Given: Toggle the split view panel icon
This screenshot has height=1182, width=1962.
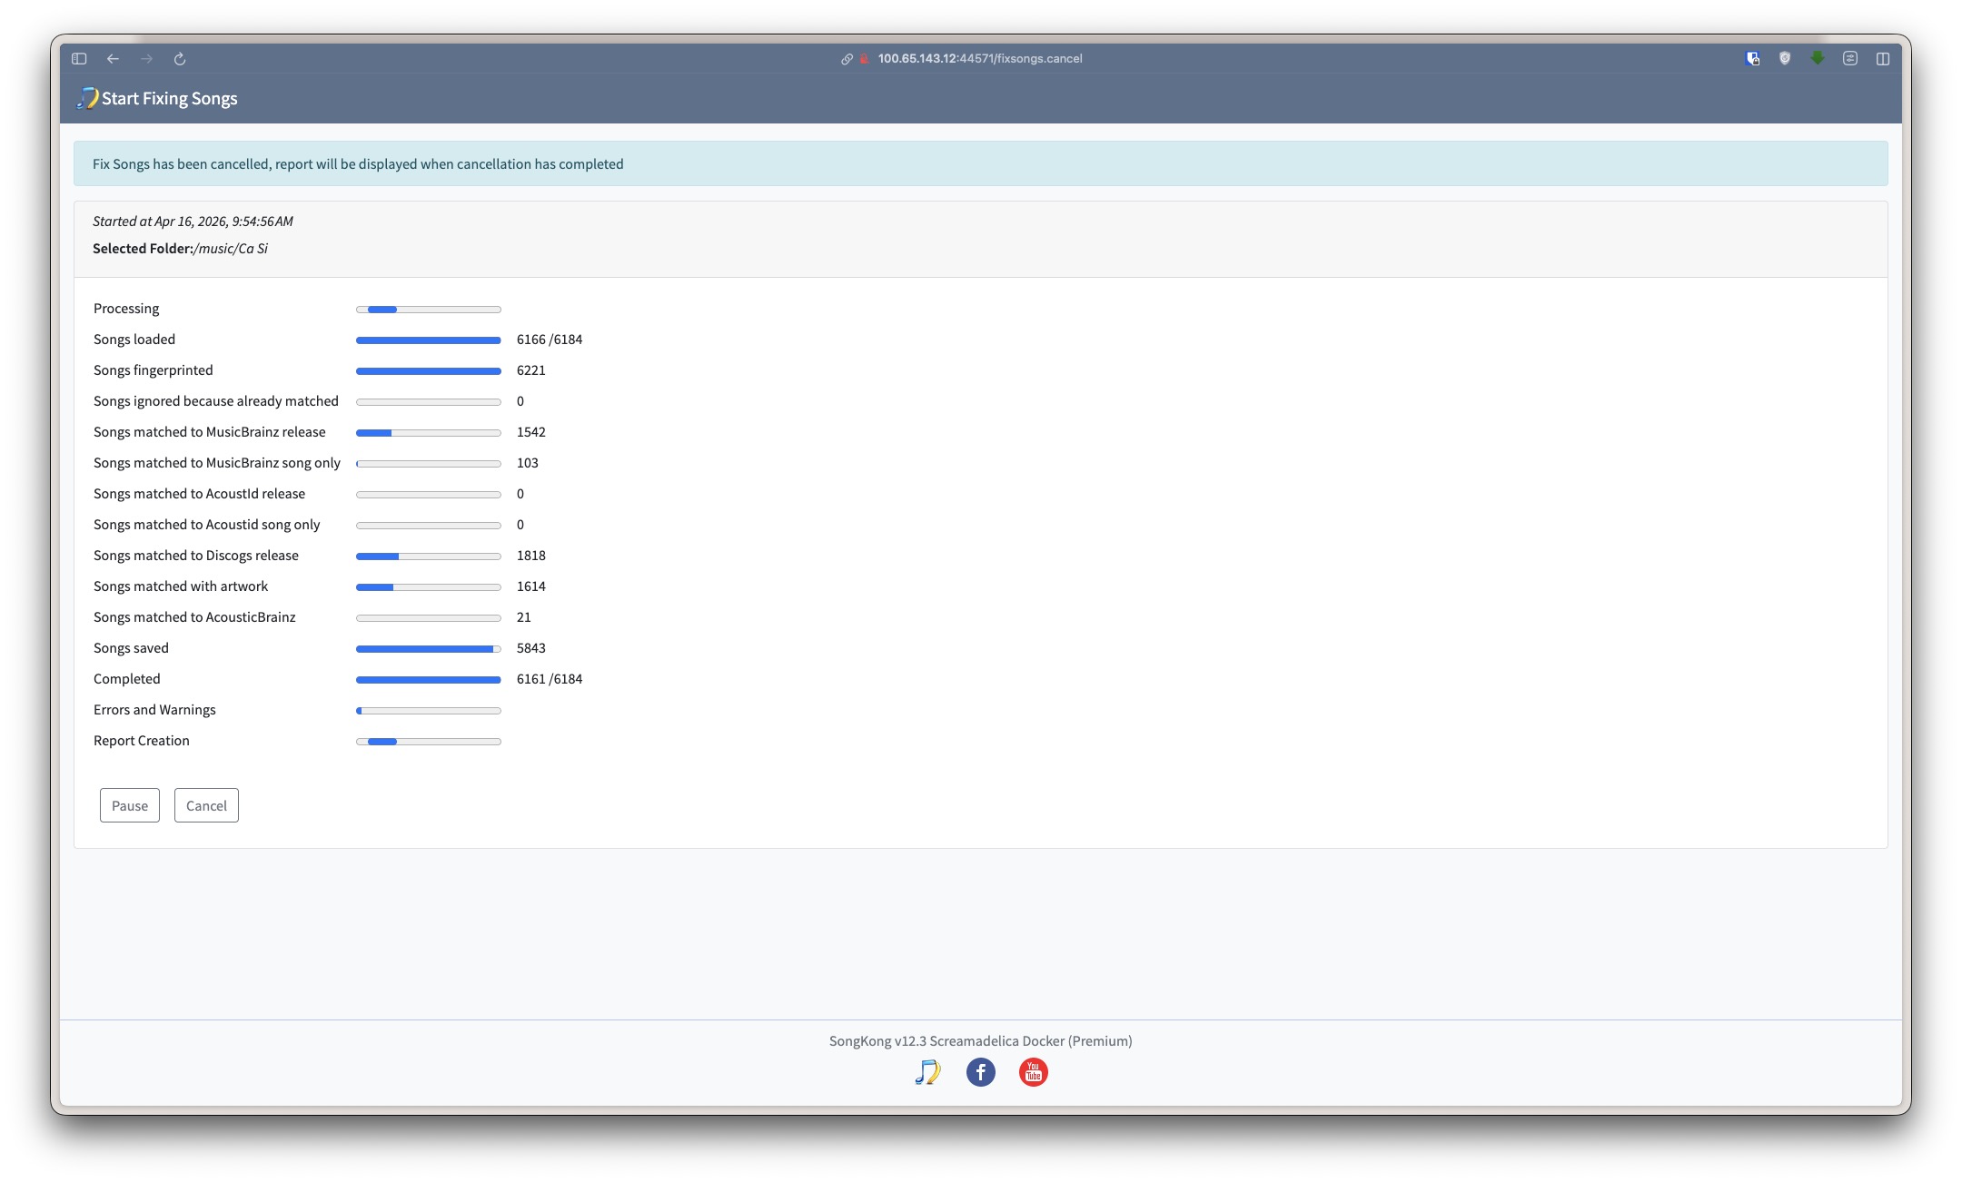Looking at the screenshot, I should [x=1883, y=59].
